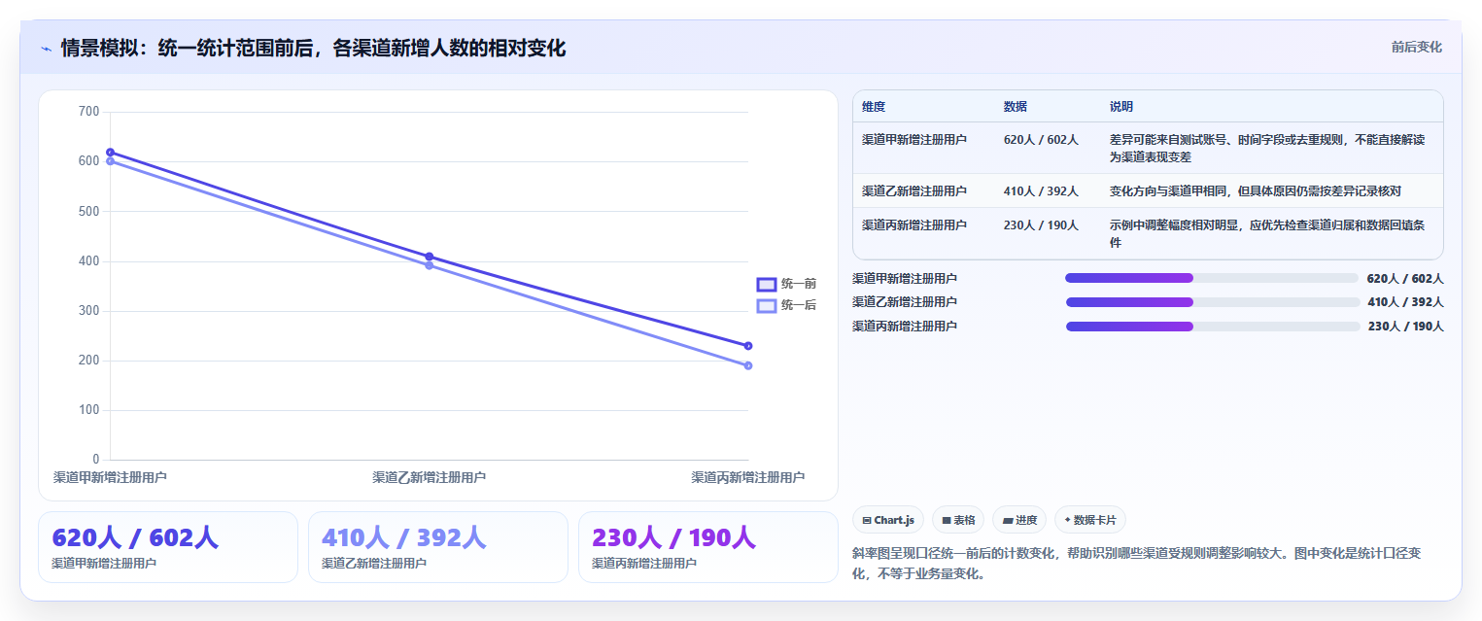Click the table note starting with 变化方向与渠道甲相同
Viewport: 1482px width, 621px height.
coord(1256,191)
